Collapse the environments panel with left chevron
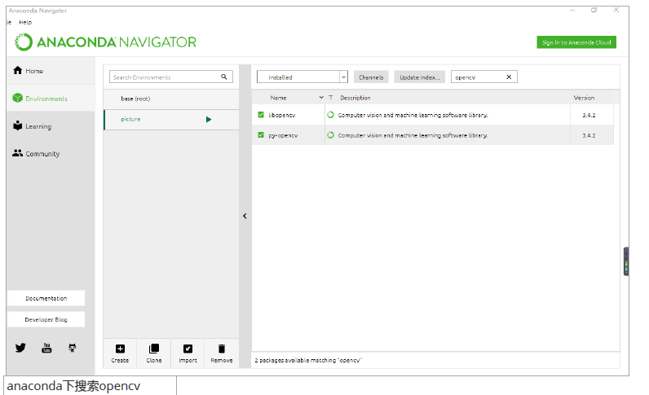 [245, 216]
